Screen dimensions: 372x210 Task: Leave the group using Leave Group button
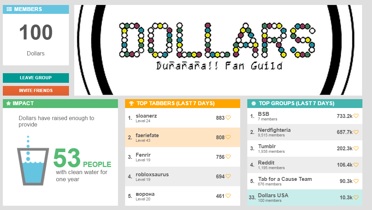pos(36,78)
